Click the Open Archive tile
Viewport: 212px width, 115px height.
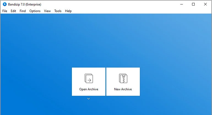click(x=89, y=82)
